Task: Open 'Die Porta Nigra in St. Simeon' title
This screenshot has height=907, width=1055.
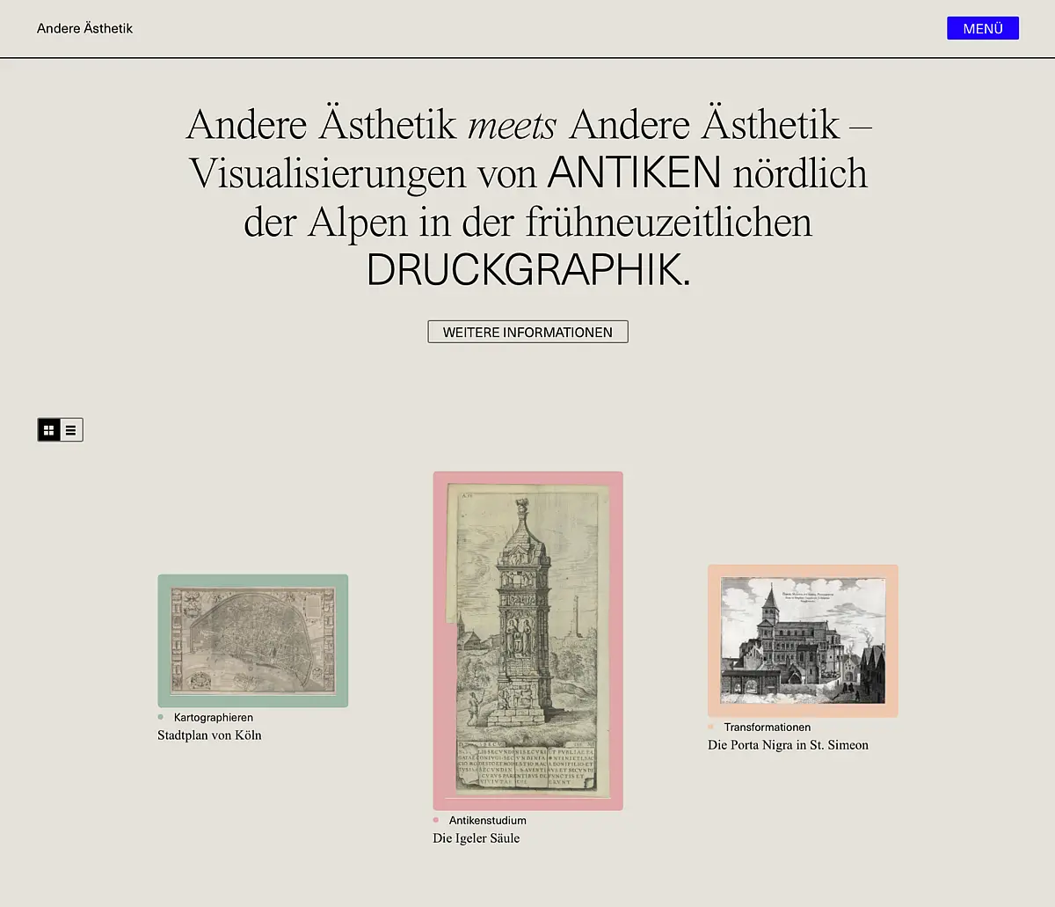Action: 788,744
